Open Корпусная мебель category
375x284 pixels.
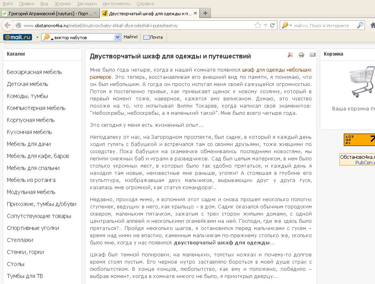coord(30,120)
